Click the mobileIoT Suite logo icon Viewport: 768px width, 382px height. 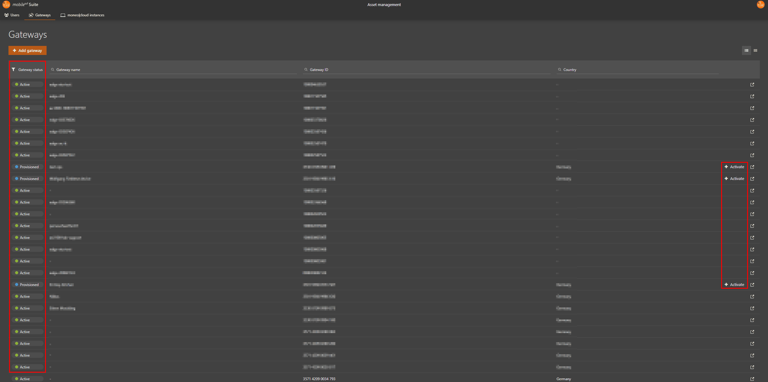[x=6, y=5]
